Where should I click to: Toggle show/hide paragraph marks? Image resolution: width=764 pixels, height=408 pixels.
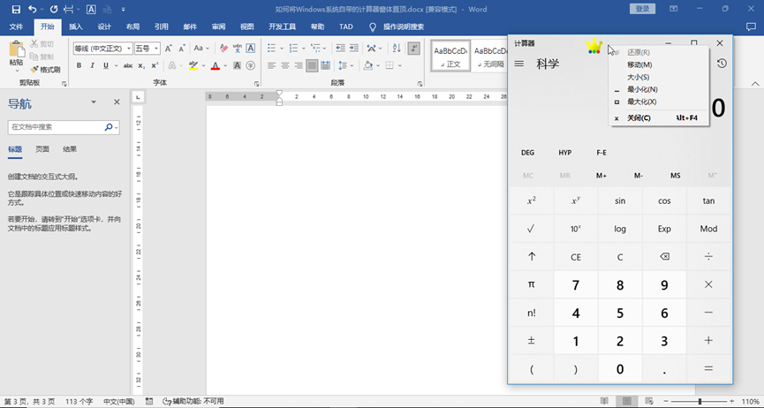tap(413, 49)
